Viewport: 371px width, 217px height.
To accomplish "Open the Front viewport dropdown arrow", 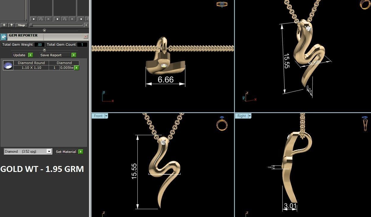I will click(x=106, y=116).
